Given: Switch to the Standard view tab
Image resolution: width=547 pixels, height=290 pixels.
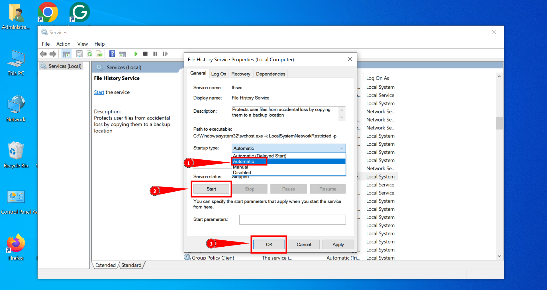Looking at the screenshot, I should point(131,265).
